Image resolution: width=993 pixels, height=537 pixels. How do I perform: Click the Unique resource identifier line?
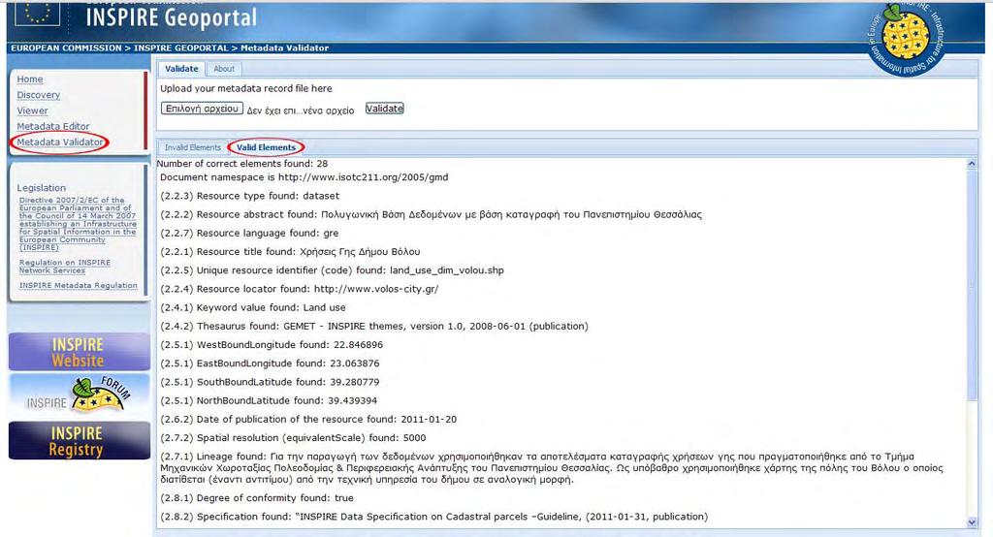click(332, 270)
